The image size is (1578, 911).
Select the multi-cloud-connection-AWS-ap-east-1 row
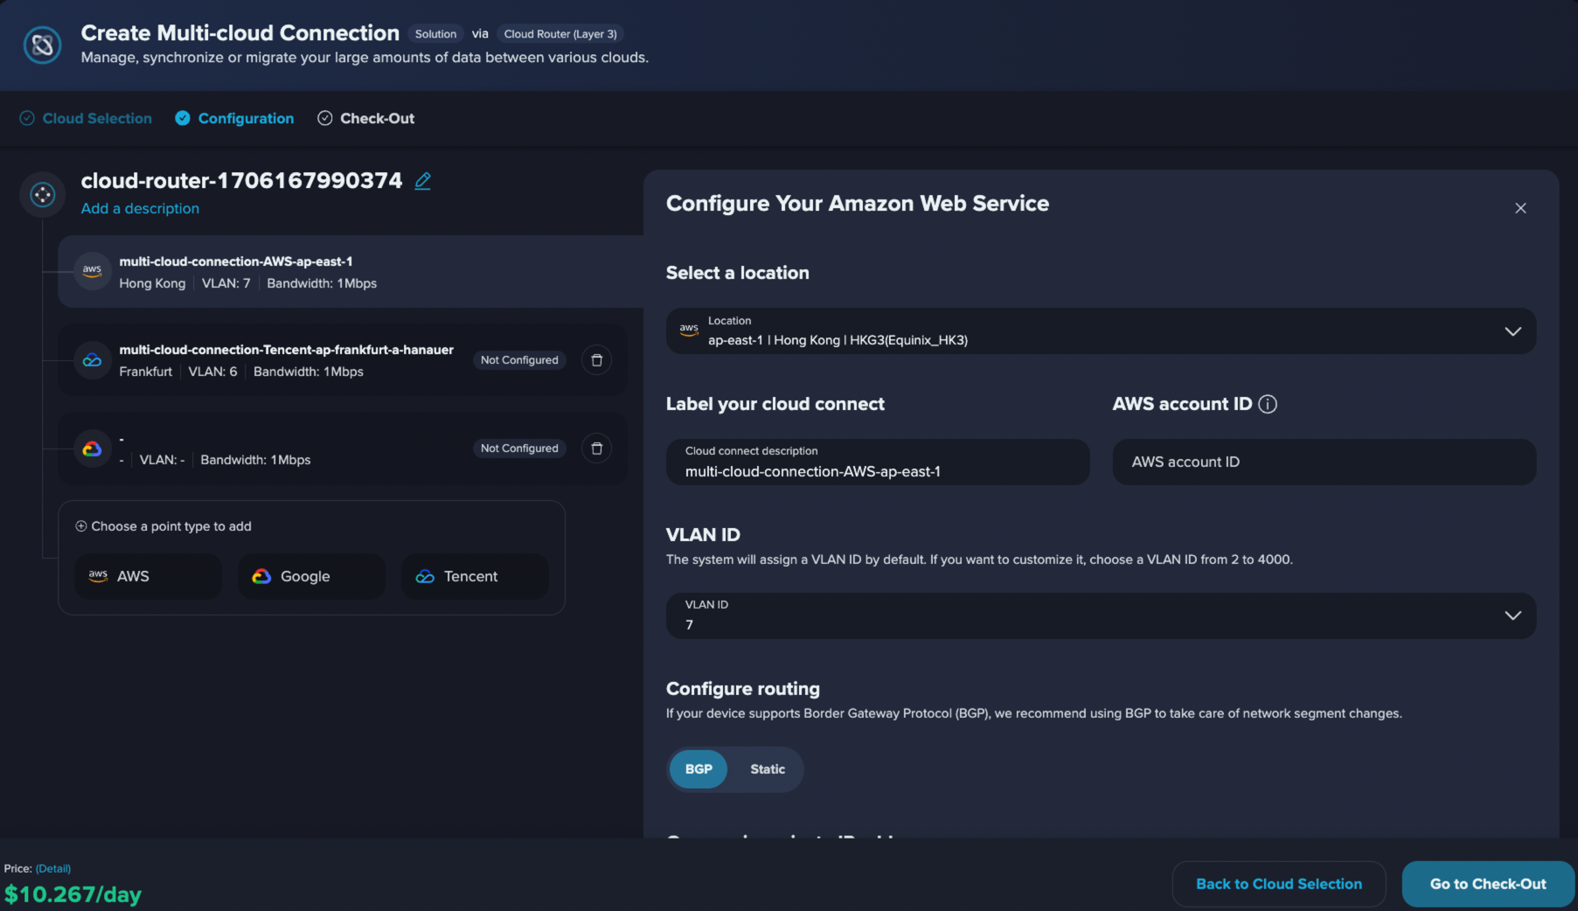pyautogui.click(x=351, y=271)
